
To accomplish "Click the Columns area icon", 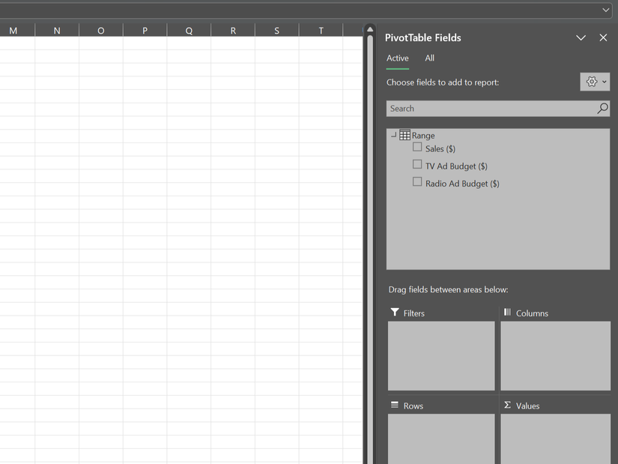I will 508,312.
